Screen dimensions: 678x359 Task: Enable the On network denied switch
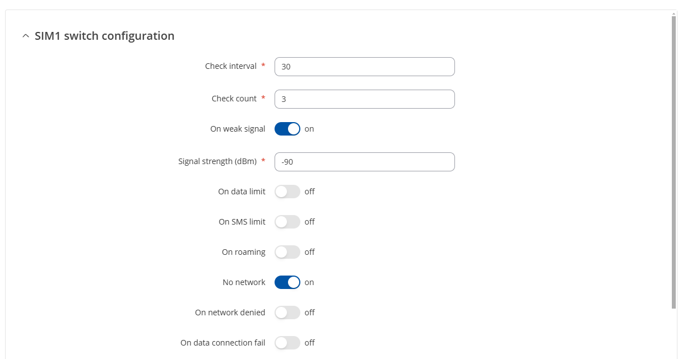[x=287, y=313]
